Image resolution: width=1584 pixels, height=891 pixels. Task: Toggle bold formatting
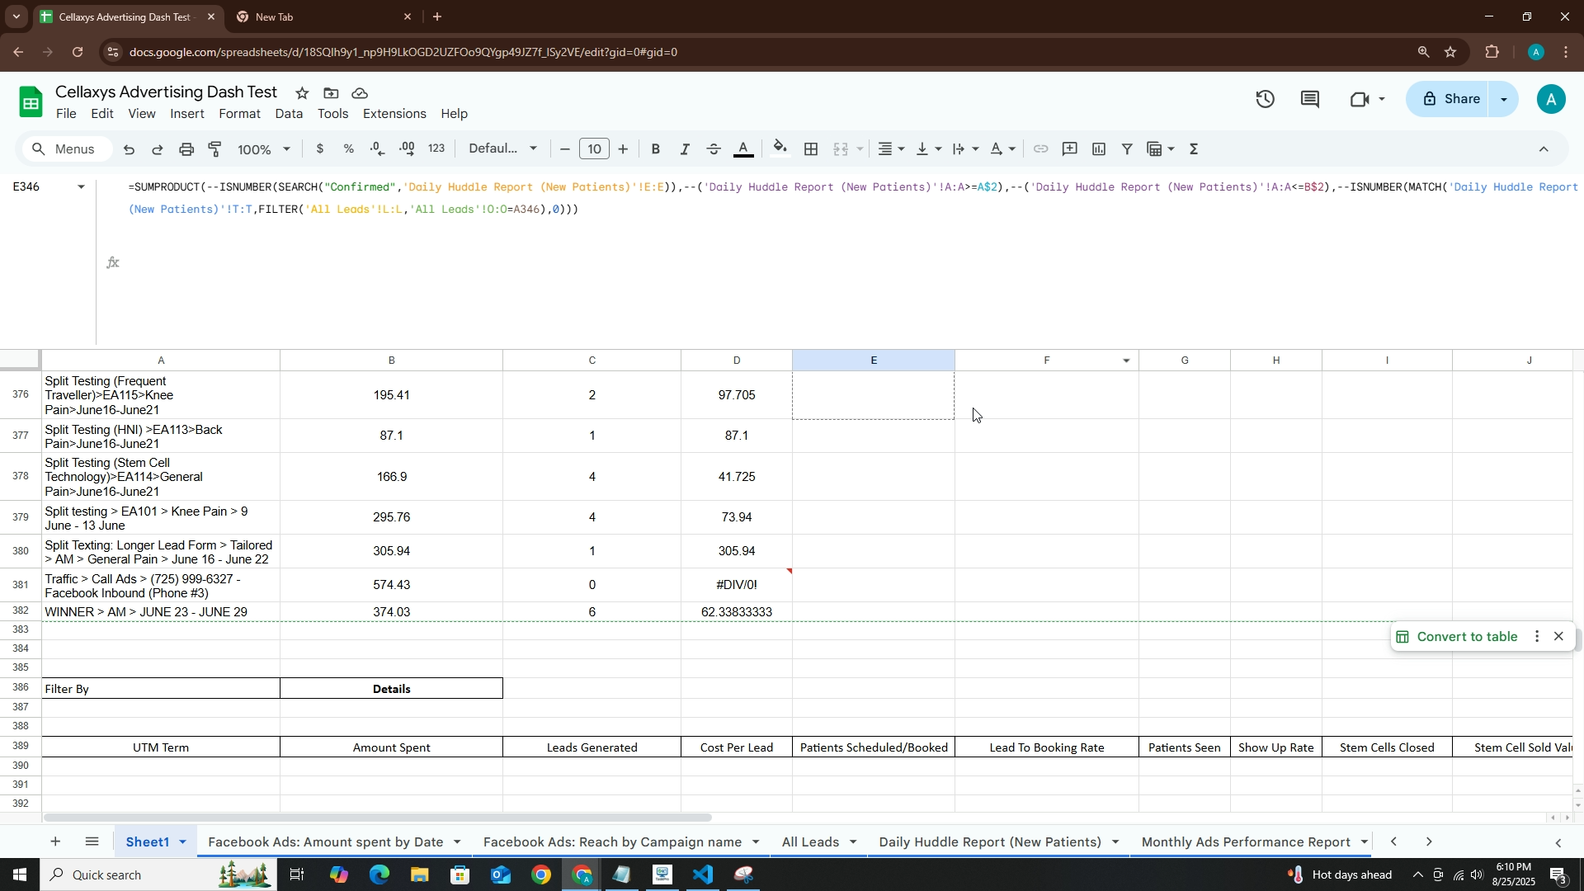click(x=655, y=149)
